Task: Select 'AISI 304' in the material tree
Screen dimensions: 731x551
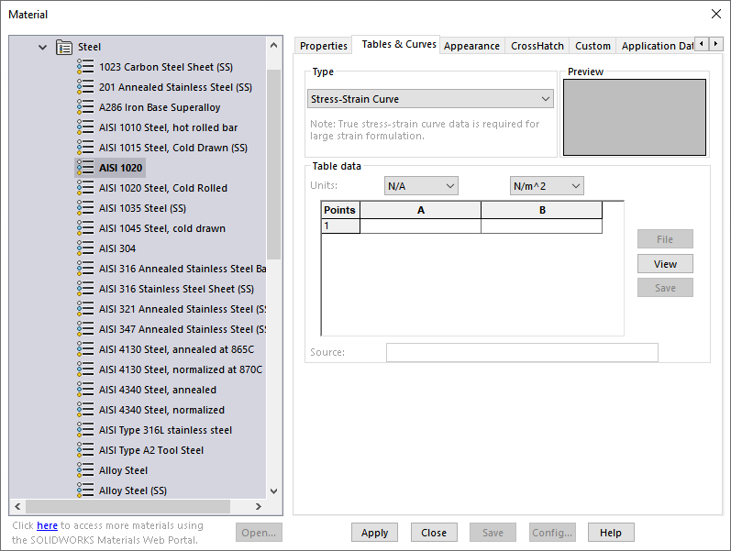Action: [x=117, y=248]
